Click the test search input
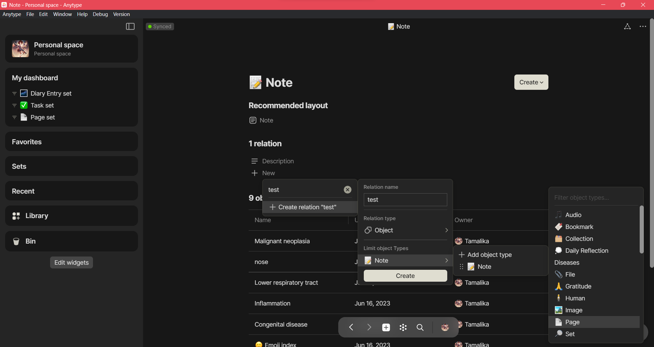Viewport: 654px width, 347px height. tap(304, 190)
